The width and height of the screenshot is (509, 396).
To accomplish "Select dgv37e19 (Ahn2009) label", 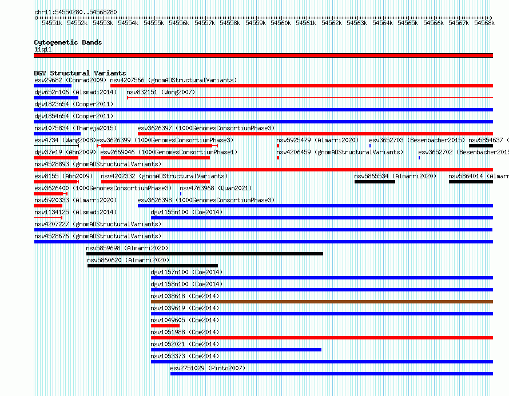I will point(65,152).
